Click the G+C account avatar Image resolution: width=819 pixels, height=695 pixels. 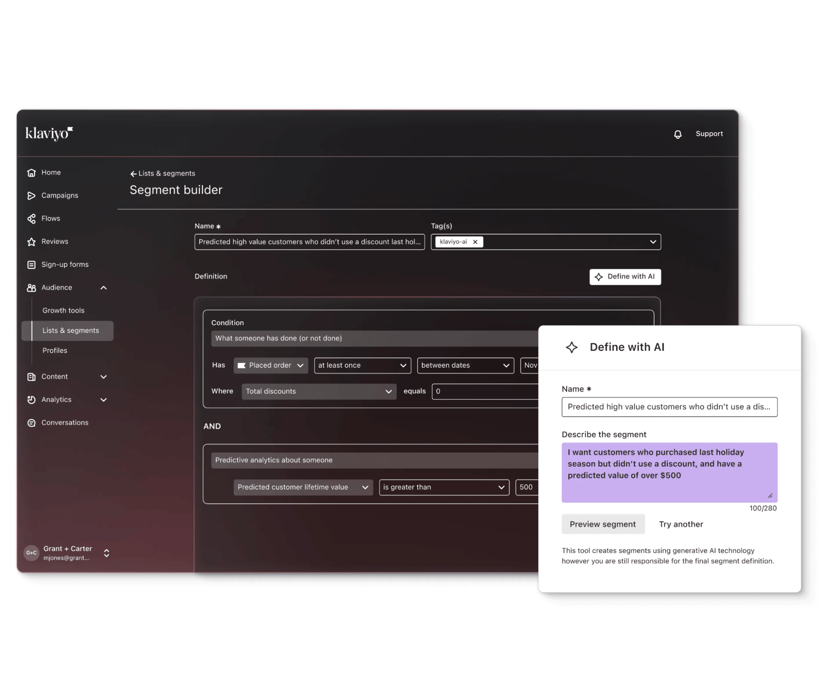coord(32,552)
